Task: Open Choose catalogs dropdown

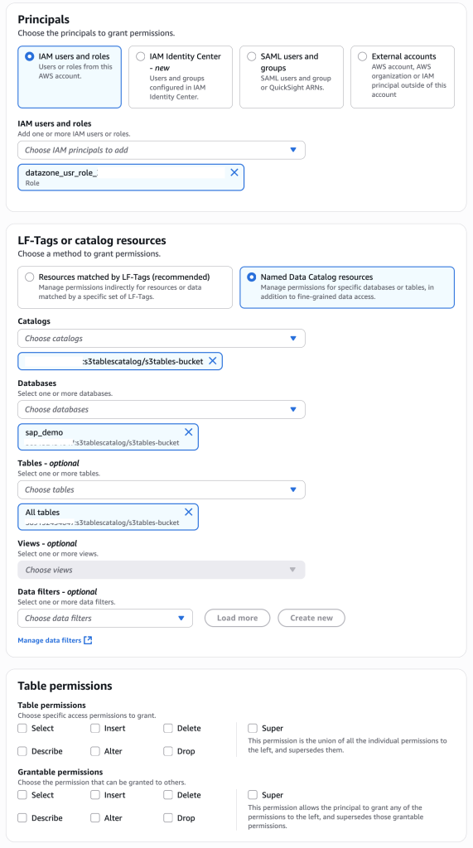Action: [162, 338]
